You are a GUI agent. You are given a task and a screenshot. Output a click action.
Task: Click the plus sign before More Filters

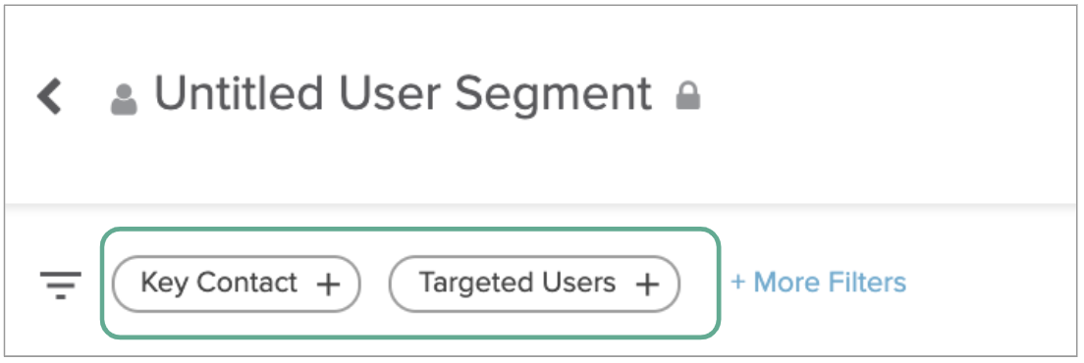[x=738, y=283]
